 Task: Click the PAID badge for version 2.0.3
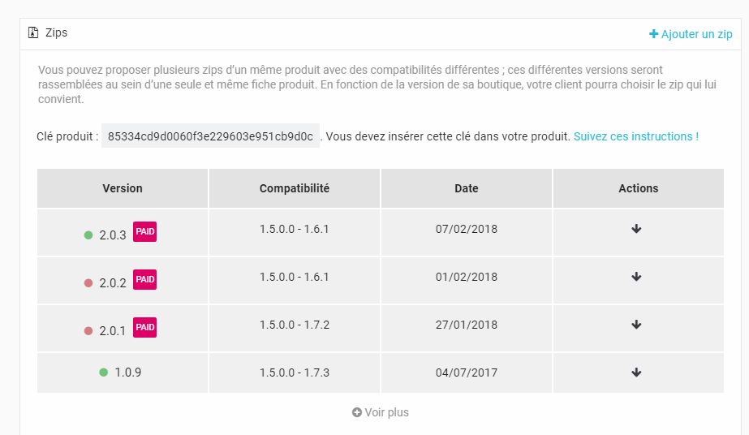coord(144,231)
